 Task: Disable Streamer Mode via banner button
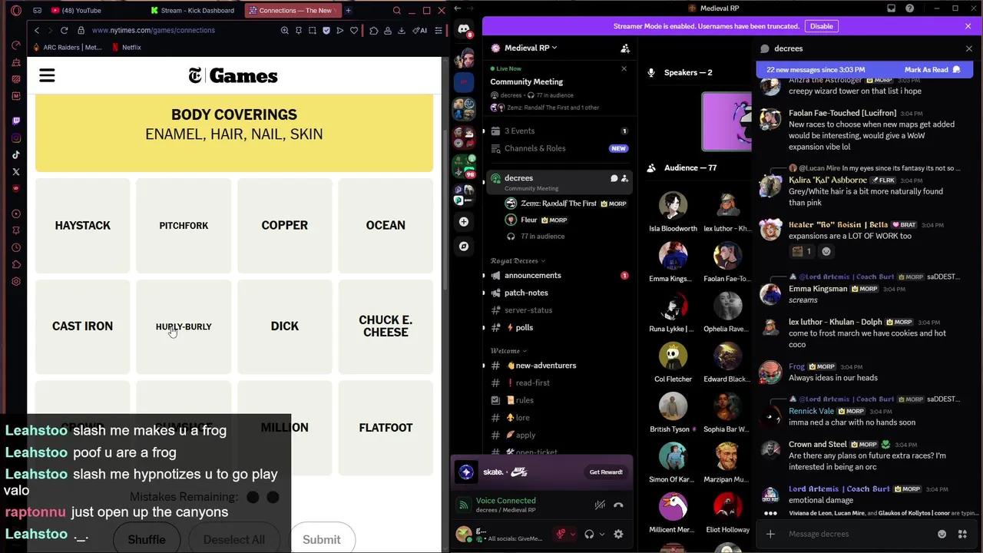click(821, 26)
